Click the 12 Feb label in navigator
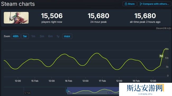 coord(28,93)
